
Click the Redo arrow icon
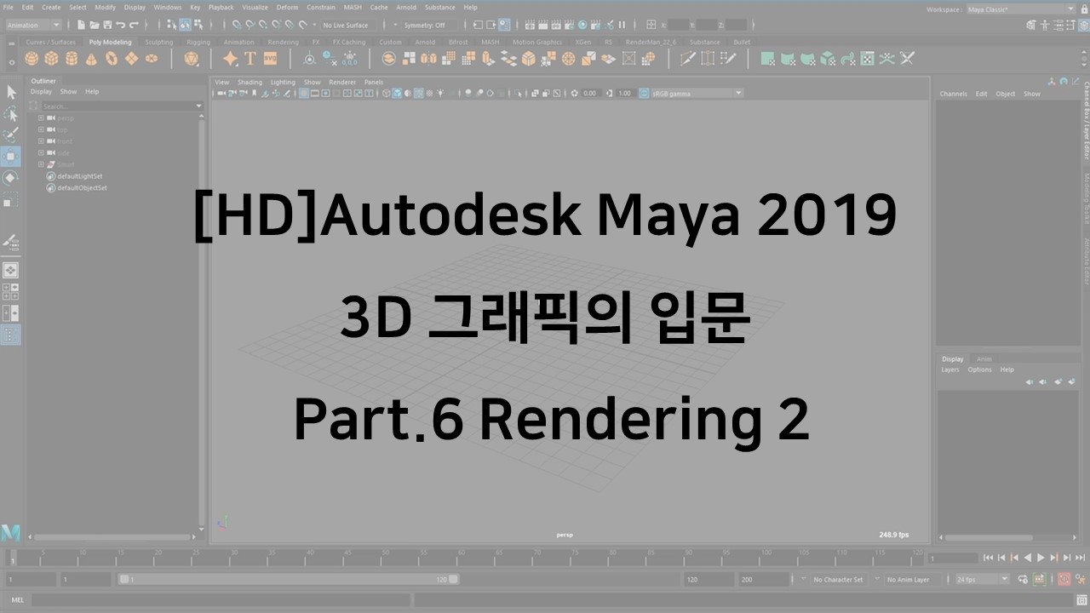tap(133, 25)
